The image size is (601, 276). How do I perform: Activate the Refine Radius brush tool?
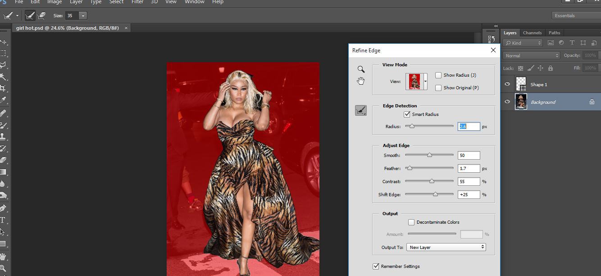[361, 110]
